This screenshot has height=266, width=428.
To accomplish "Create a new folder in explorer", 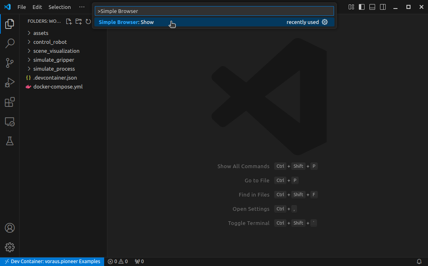I will [79, 22].
